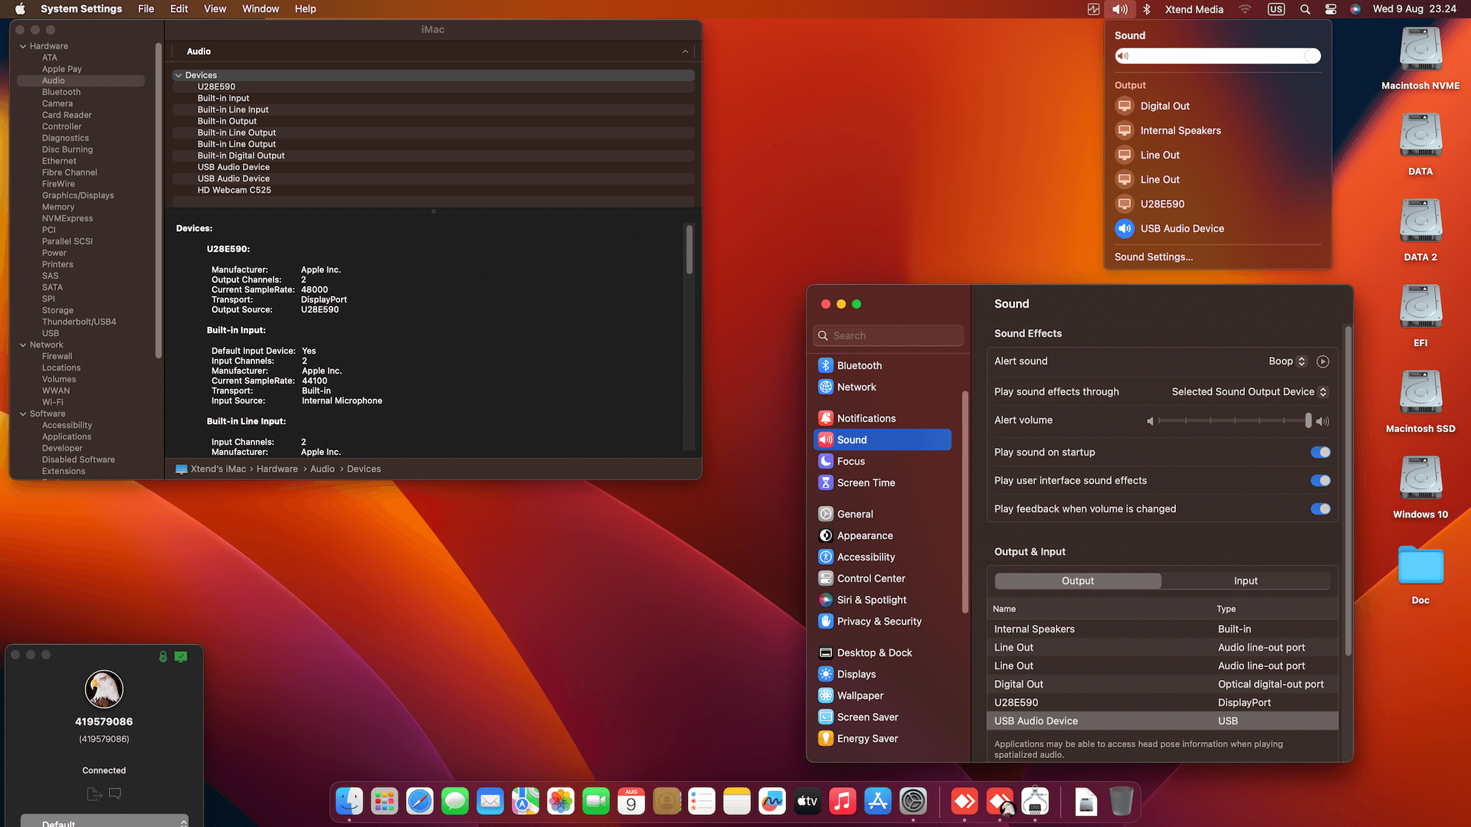1471x827 pixels.
Task: Open Notes app in the Dock
Action: click(737, 802)
